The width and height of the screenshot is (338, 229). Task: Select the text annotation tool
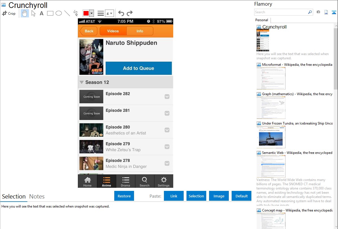click(41, 13)
